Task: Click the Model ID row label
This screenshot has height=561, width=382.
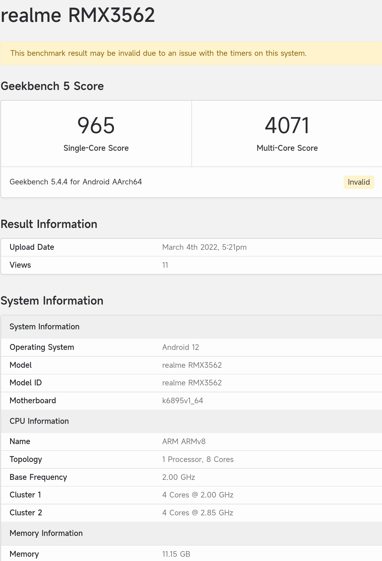Action: (x=26, y=383)
